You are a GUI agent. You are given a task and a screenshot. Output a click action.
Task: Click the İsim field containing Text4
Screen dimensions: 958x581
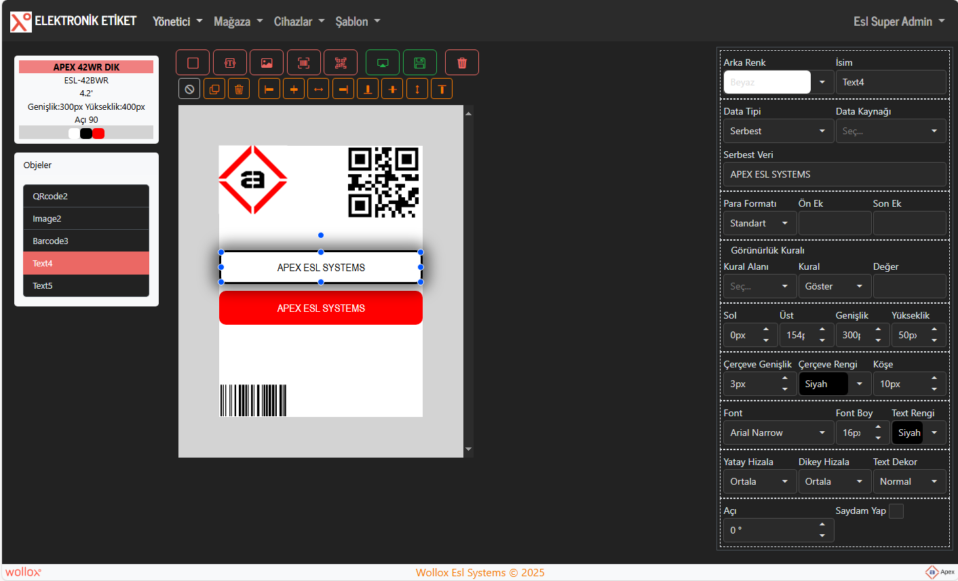click(x=891, y=82)
